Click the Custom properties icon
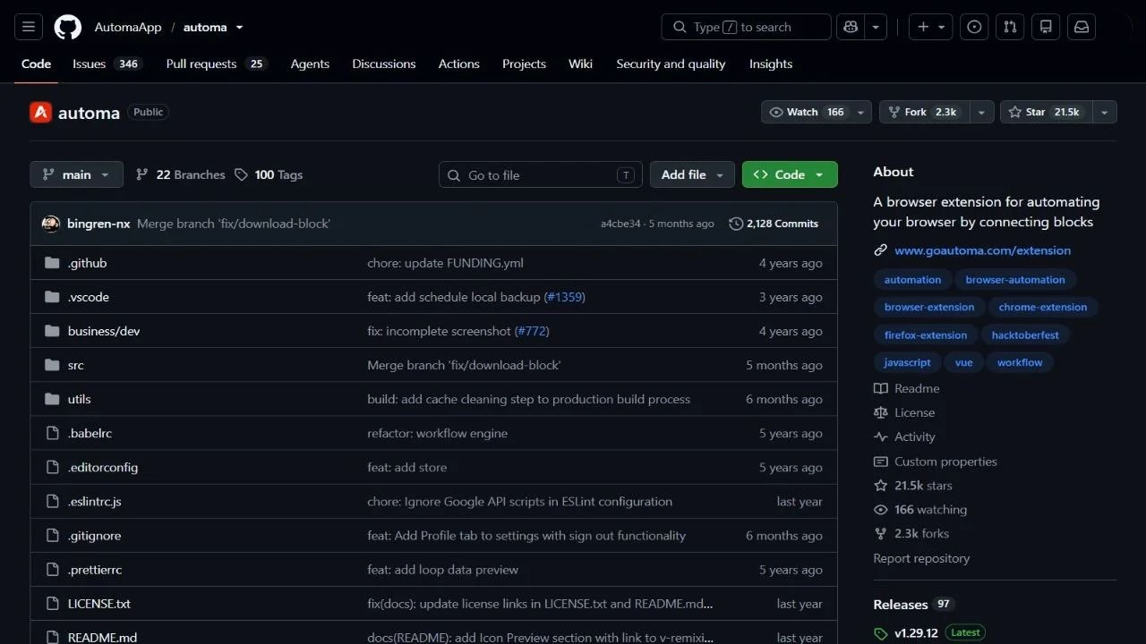The height and width of the screenshot is (644, 1146). point(880,462)
